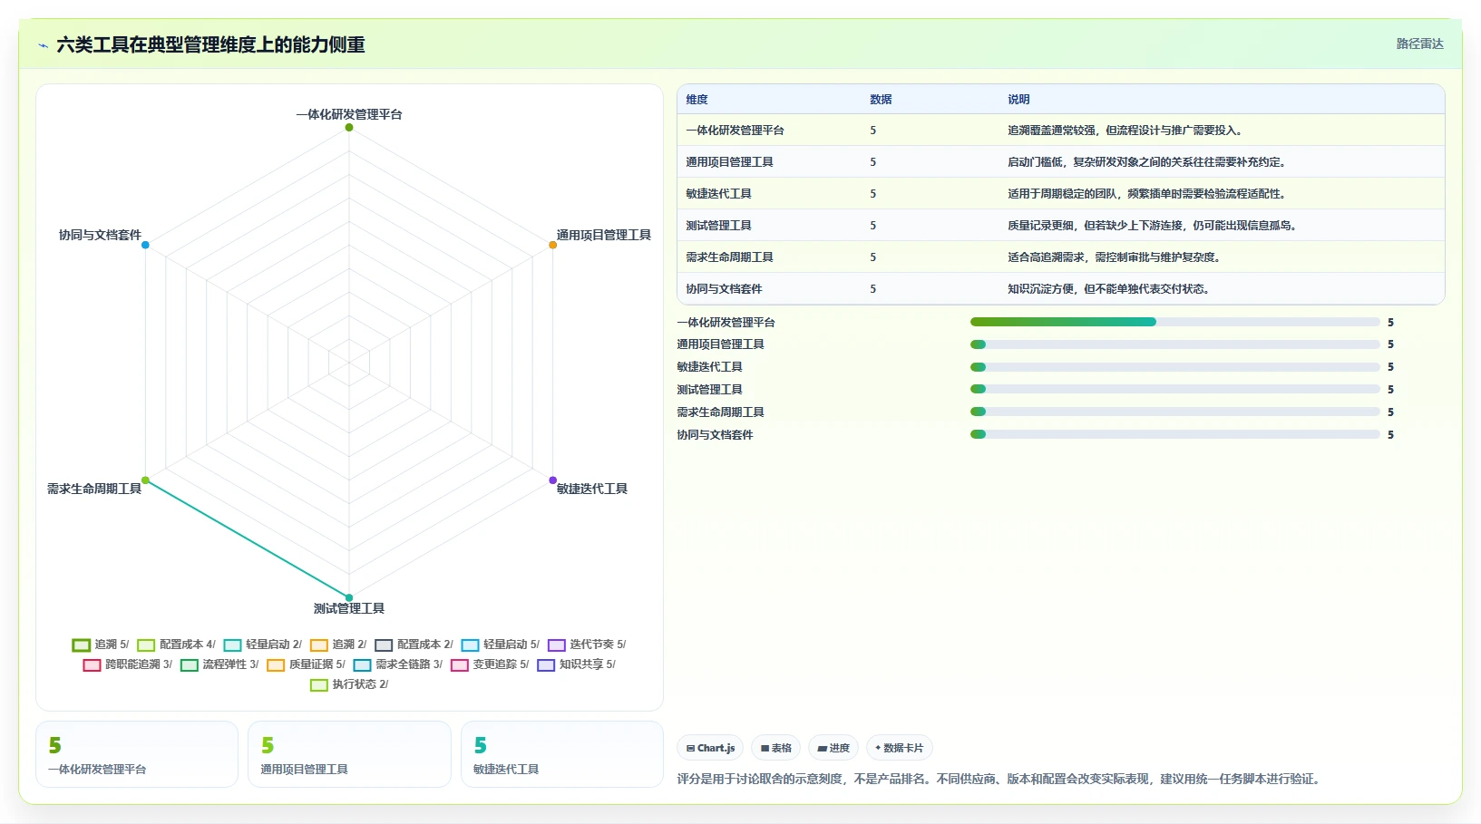The height and width of the screenshot is (824, 1481).
Task: Click the note '启动门槛低，复杂研发对象之间的关系往往需要补充约定。'
Action: tap(1147, 162)
